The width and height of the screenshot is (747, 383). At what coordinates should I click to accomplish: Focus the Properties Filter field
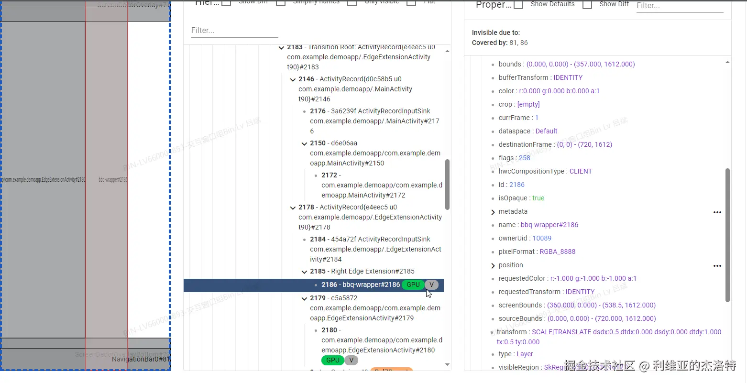(x=680, y=6)
